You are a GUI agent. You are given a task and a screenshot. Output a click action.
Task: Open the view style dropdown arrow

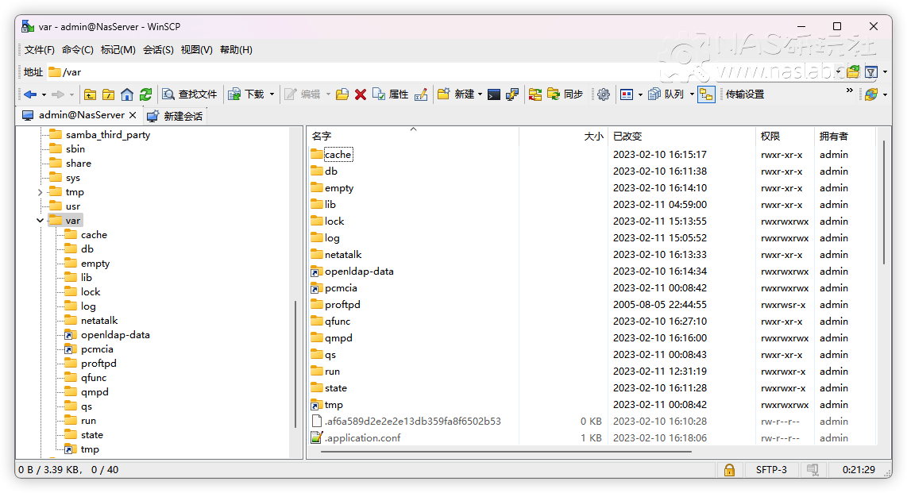640,94
